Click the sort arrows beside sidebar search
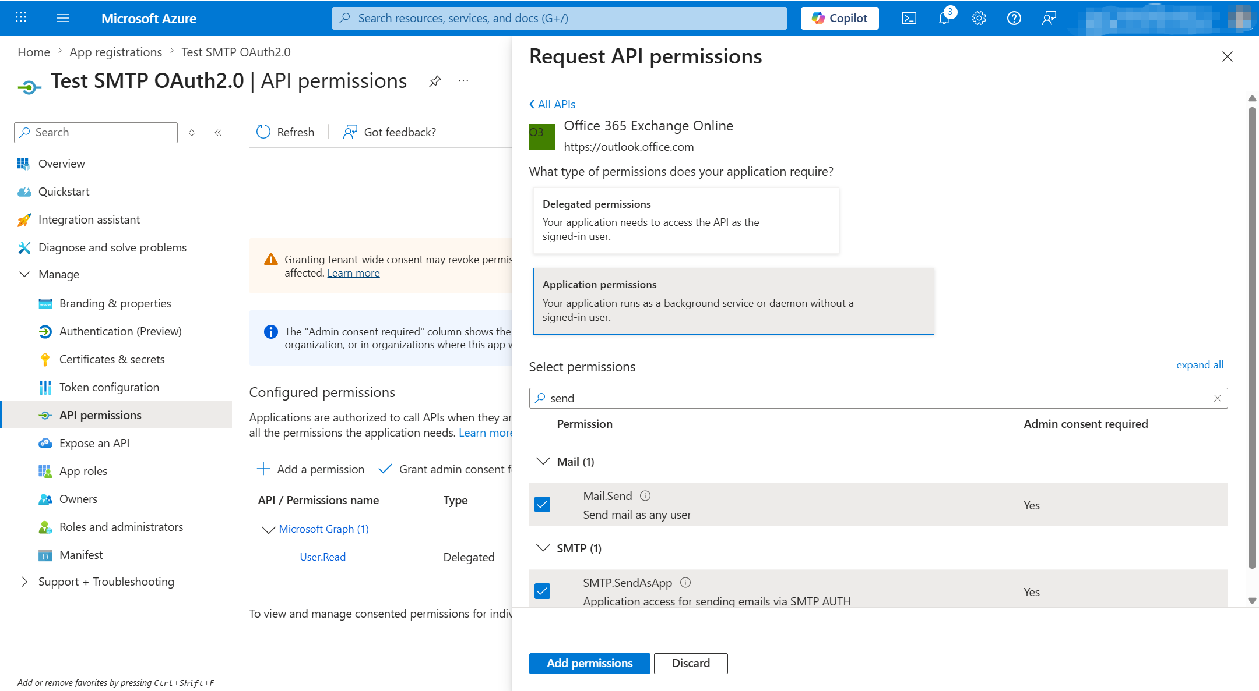The width and height of the screenshot is (1259, 691). click(x=192, y=133)
